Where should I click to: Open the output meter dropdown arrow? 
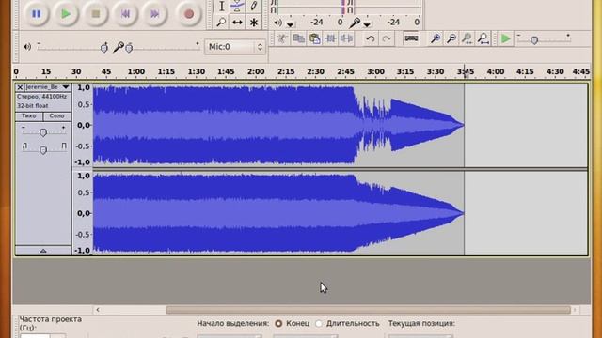[x=291, y=25]
